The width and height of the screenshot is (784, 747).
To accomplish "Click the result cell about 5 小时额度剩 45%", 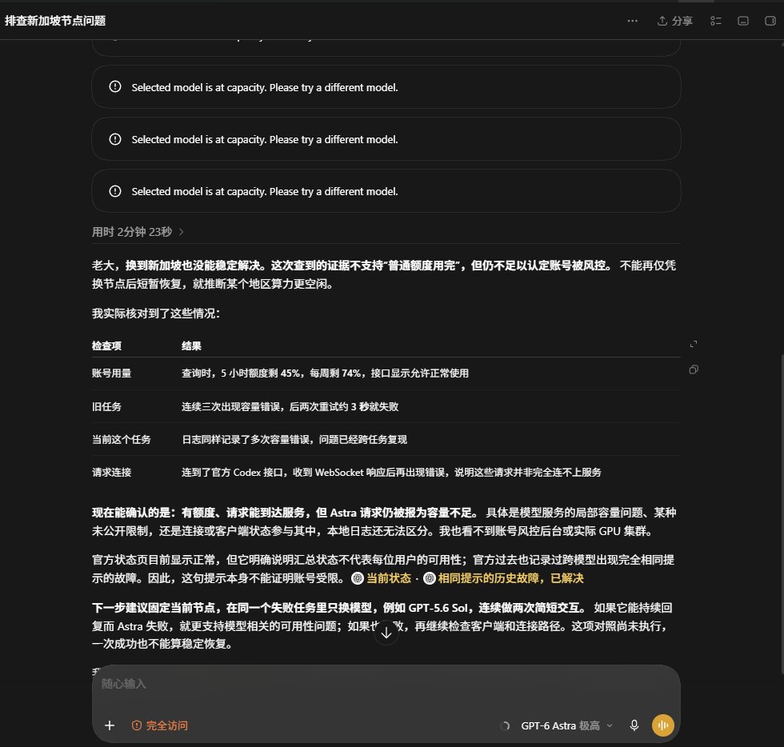I will [x=325, y=373].
